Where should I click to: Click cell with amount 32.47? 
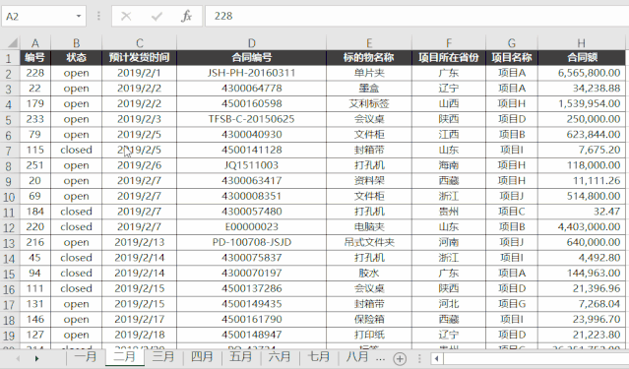582,211
